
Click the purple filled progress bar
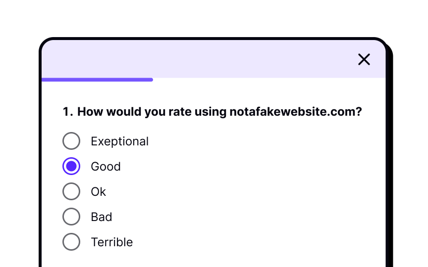[x=97, y=80]
